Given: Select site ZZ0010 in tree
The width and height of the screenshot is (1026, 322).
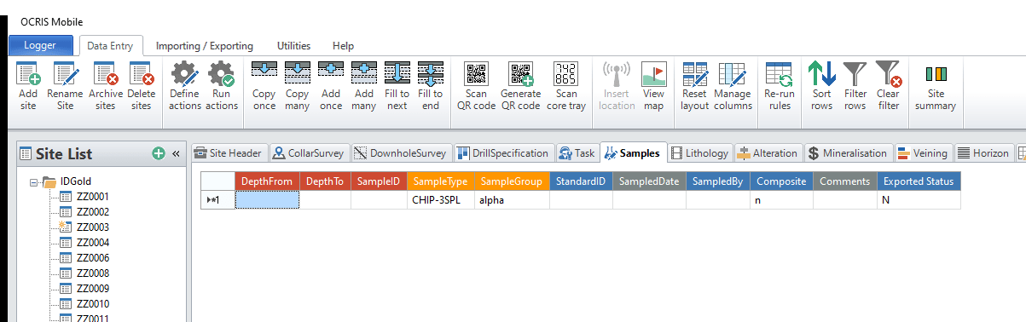Looking at the screenshot, I should click(93, 304).
